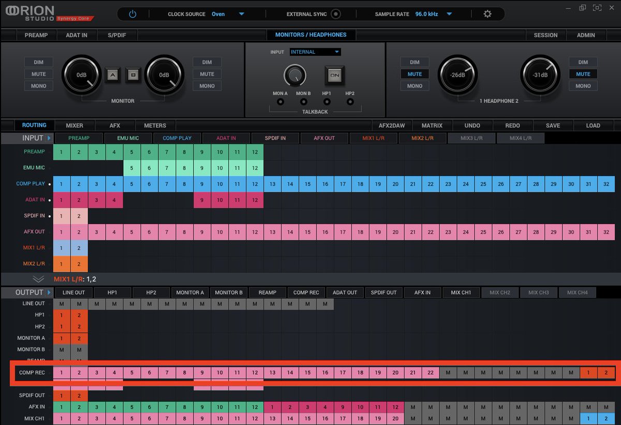Click the Redo button
The height and width of the screenshot is (425, 621).
[x=512, y=125]
